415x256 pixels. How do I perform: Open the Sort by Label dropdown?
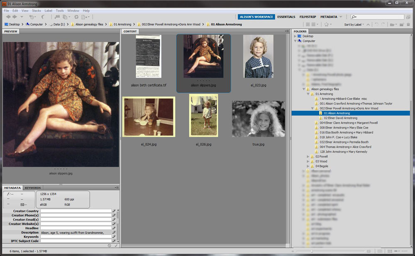click(354, 24)
